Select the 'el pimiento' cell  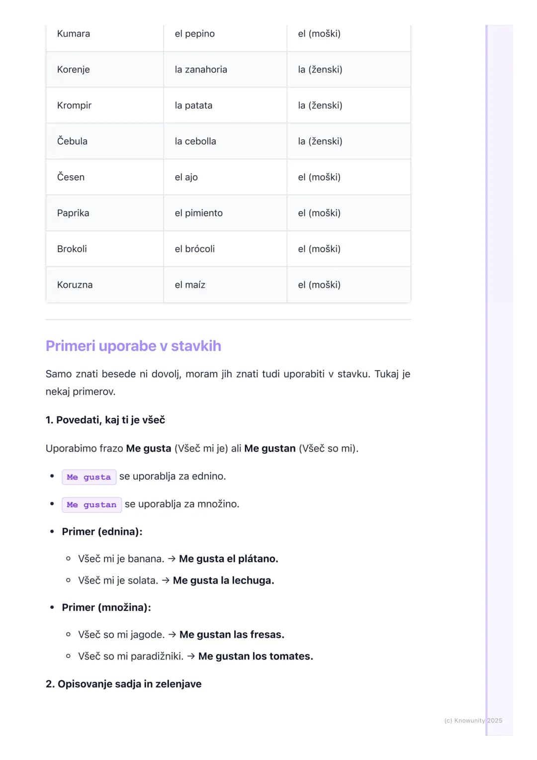225,213
